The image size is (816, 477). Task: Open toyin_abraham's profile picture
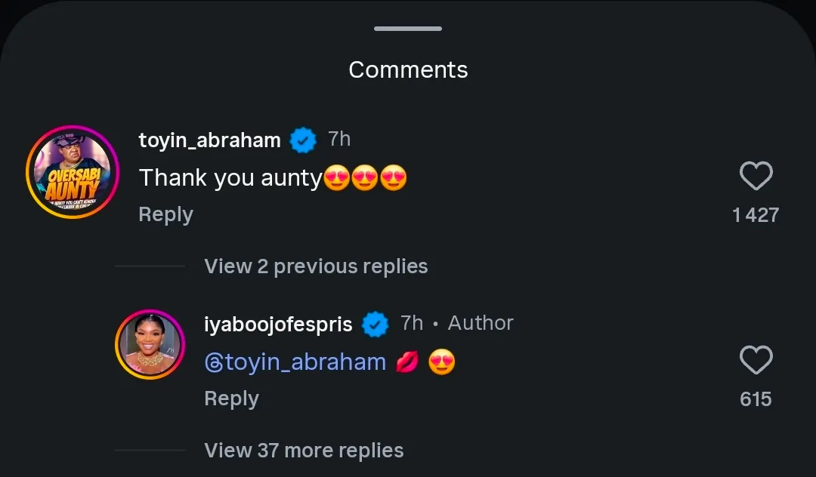pyautogui.click(x=73, y=172)
